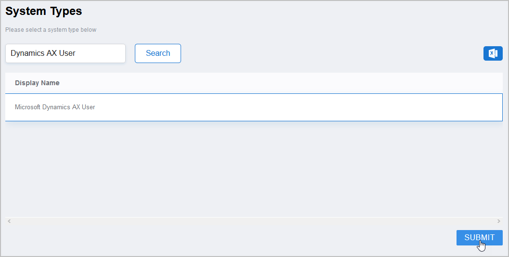Run search for Dynamics AX User

[x=158, y=53]
